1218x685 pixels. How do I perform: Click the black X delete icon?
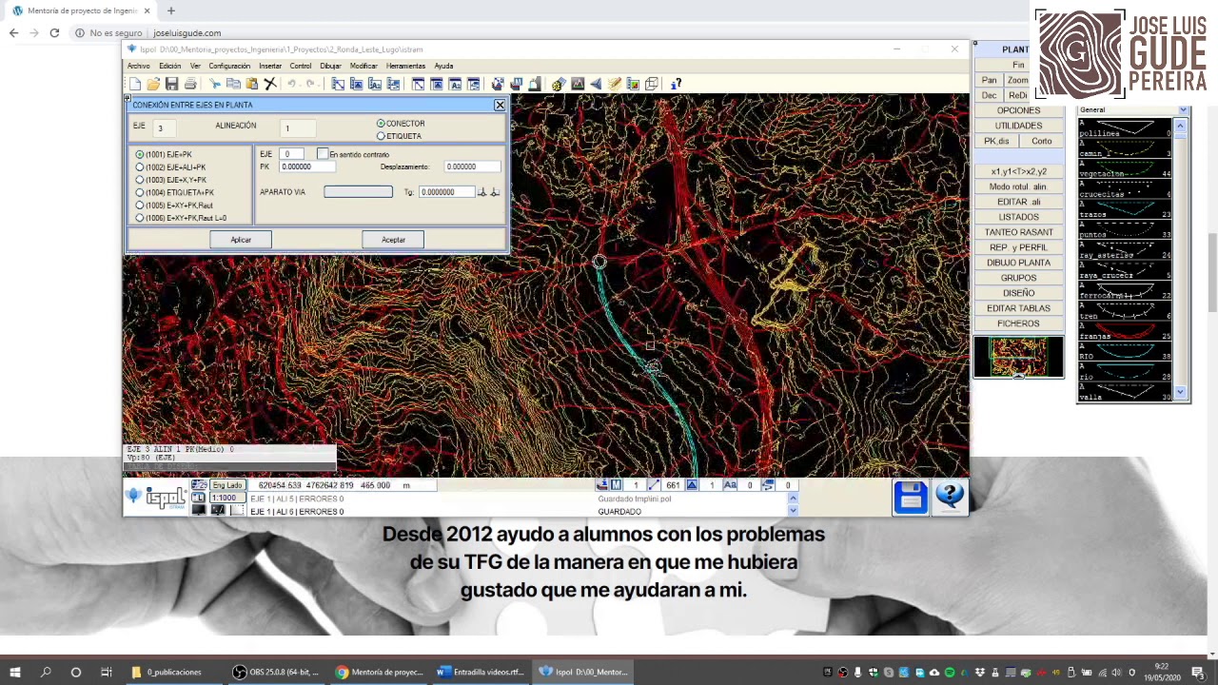(270, 84)
